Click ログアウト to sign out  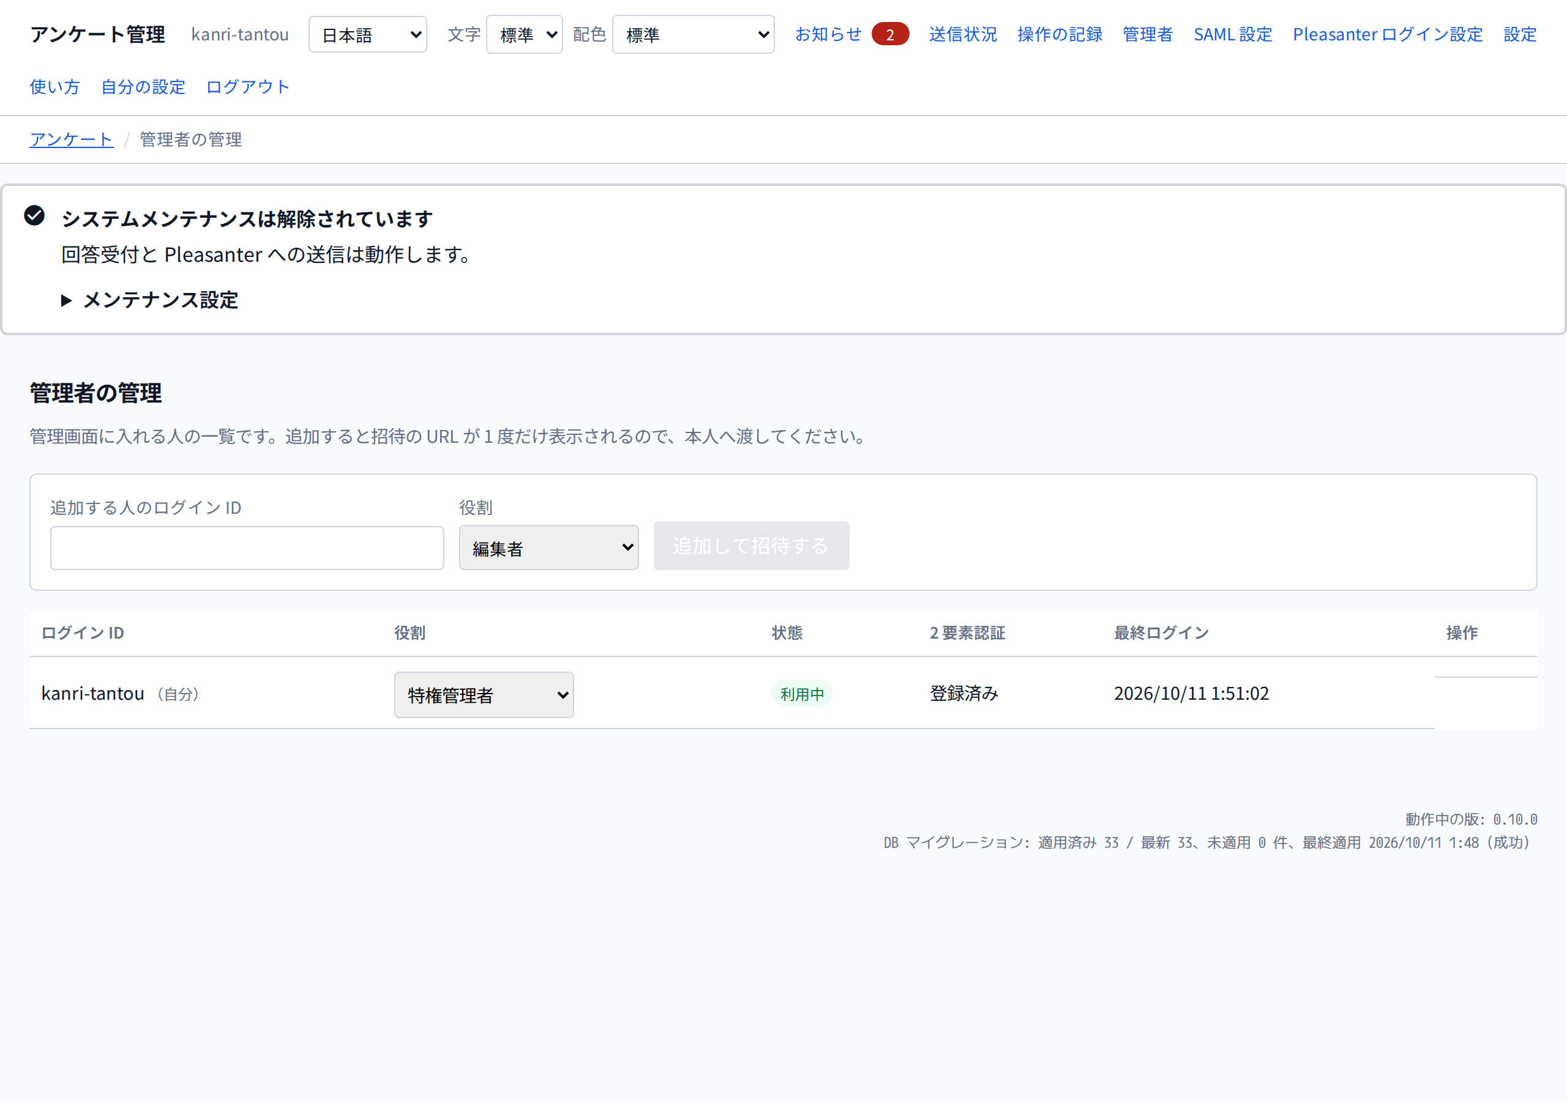point(249,87)
